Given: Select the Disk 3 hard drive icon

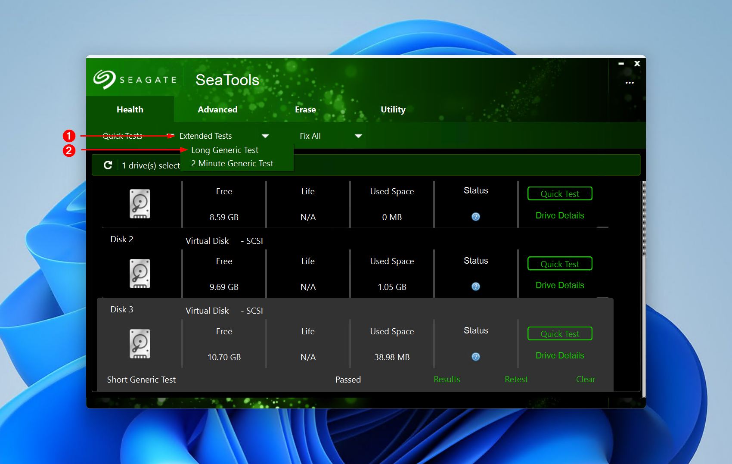Looking at the screenshot, I should pyautogui.click(x=140, y=344).
